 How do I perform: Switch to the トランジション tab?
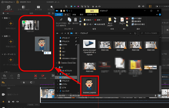click(24, 8)
